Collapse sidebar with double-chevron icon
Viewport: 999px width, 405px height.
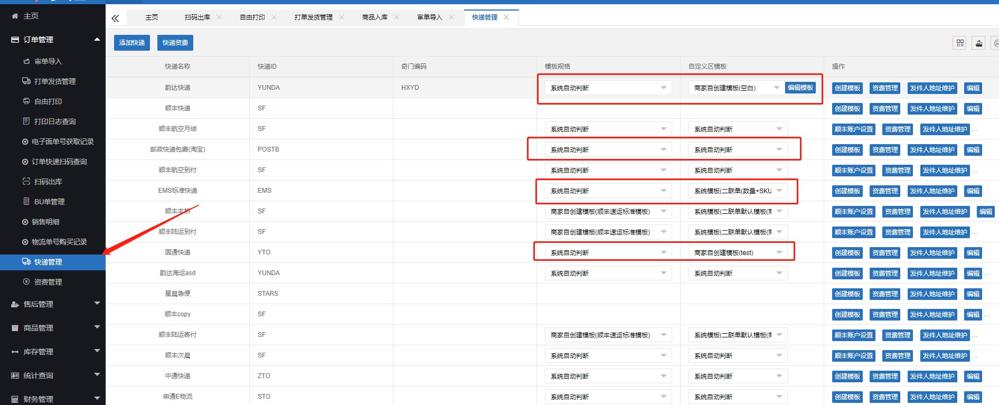tap(115, 18)
